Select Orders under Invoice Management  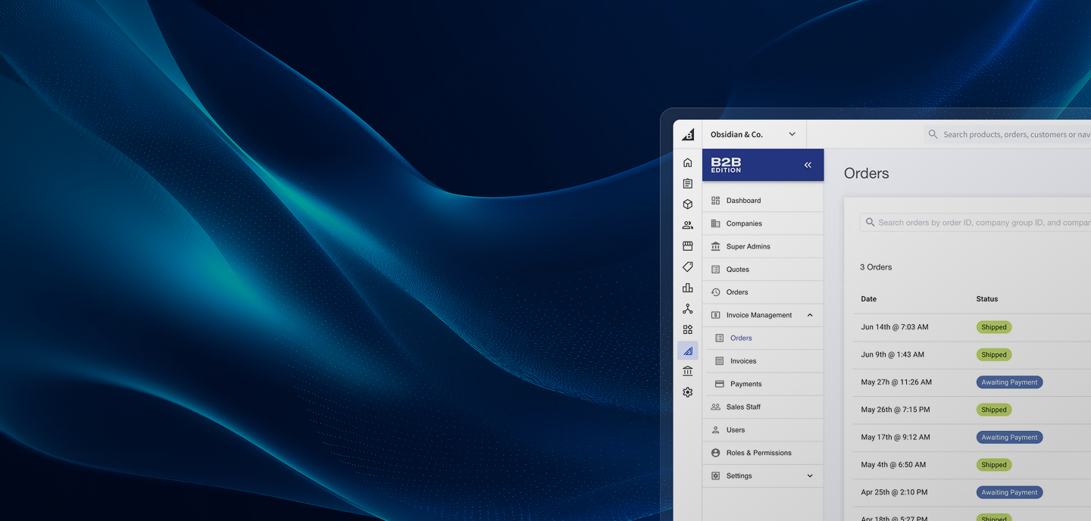click(x=763, y=338)
